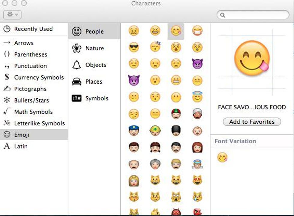Viewport: 294px width, 216px height.
Task: Select the Arrows sidebar icon
Action: [x=6, y=43]
